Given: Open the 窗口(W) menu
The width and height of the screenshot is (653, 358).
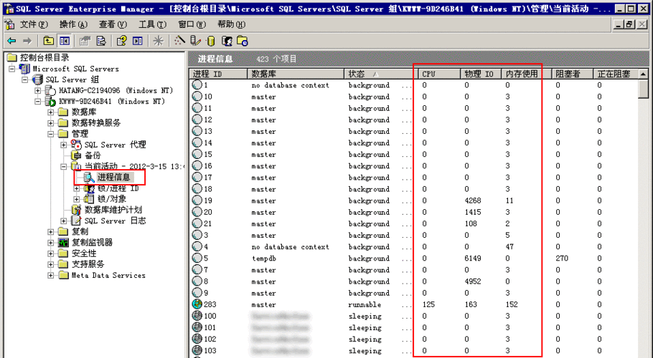Looking at the screenshot, I should click(x=192, y=24).
